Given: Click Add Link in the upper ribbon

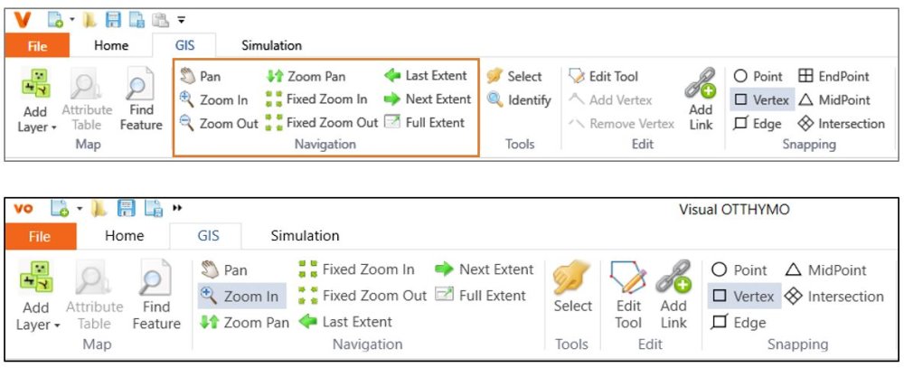Looking at the screenshot, I should 701,97.
